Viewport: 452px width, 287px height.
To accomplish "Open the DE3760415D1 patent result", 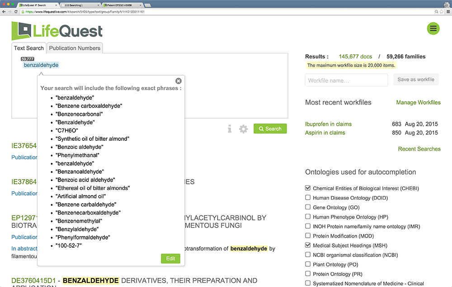I will tap(33, 281).
